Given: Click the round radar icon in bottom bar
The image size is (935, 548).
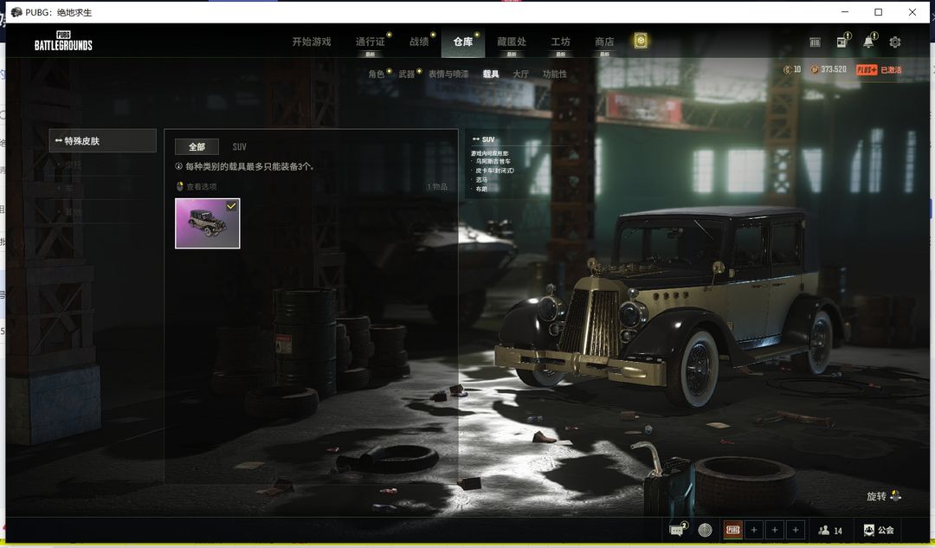Looking at the screenshot, I should 705,530.
